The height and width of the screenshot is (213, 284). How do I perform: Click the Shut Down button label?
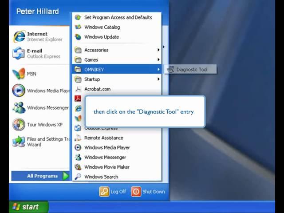pyautogui.click(x=154, y=192)
